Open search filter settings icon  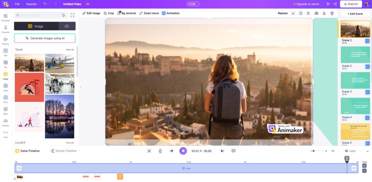click(x=64, y=15)
